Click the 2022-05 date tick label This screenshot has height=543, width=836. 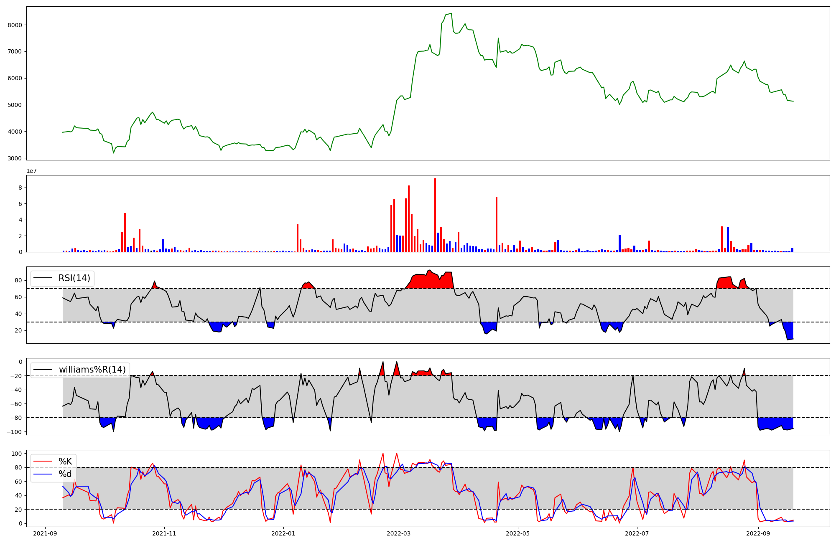click(518, 533)
